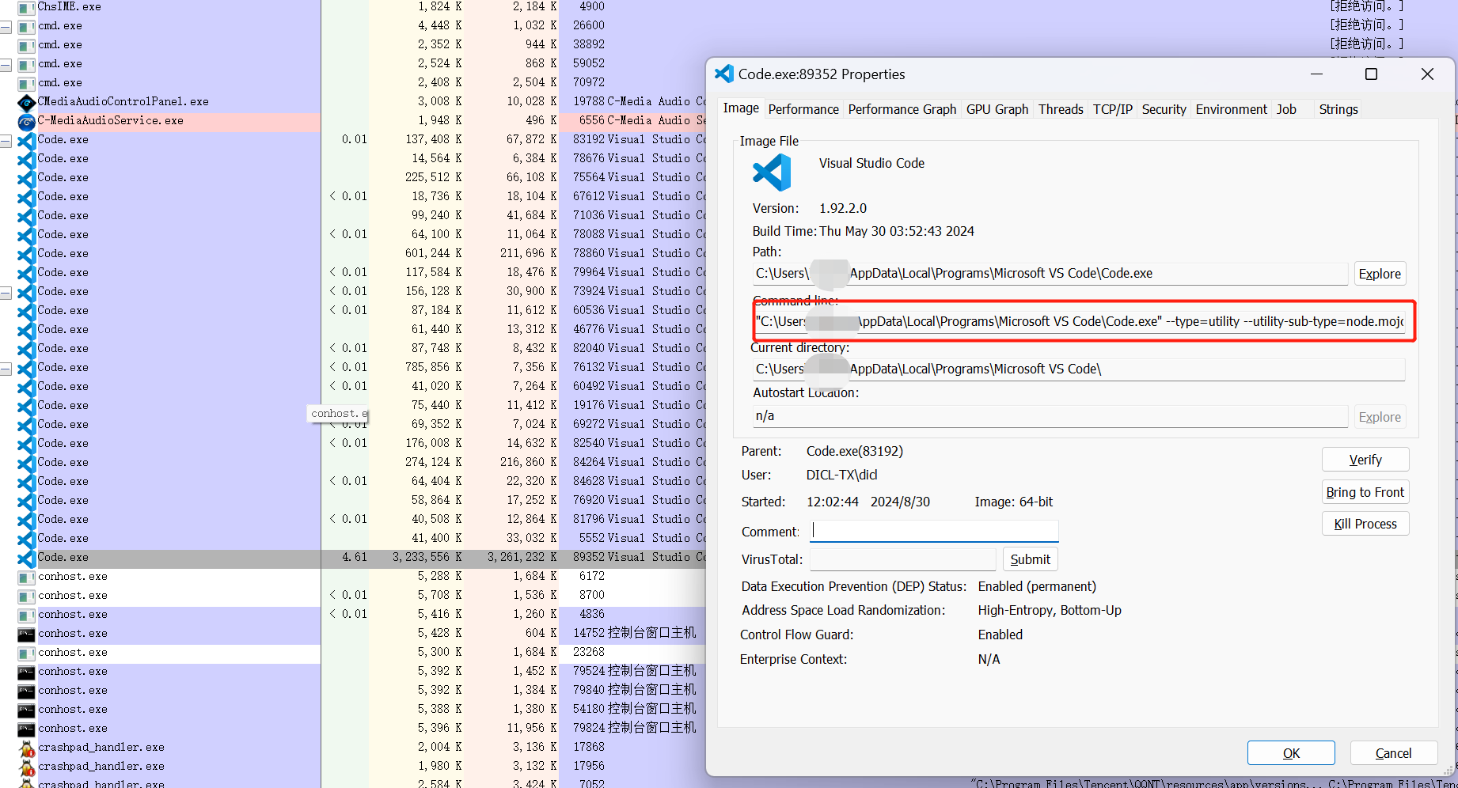Image resolution: width=1458 pixels, height=788 pixels.
Task: Click the Verify button
Action: [x=1365, y=460]
